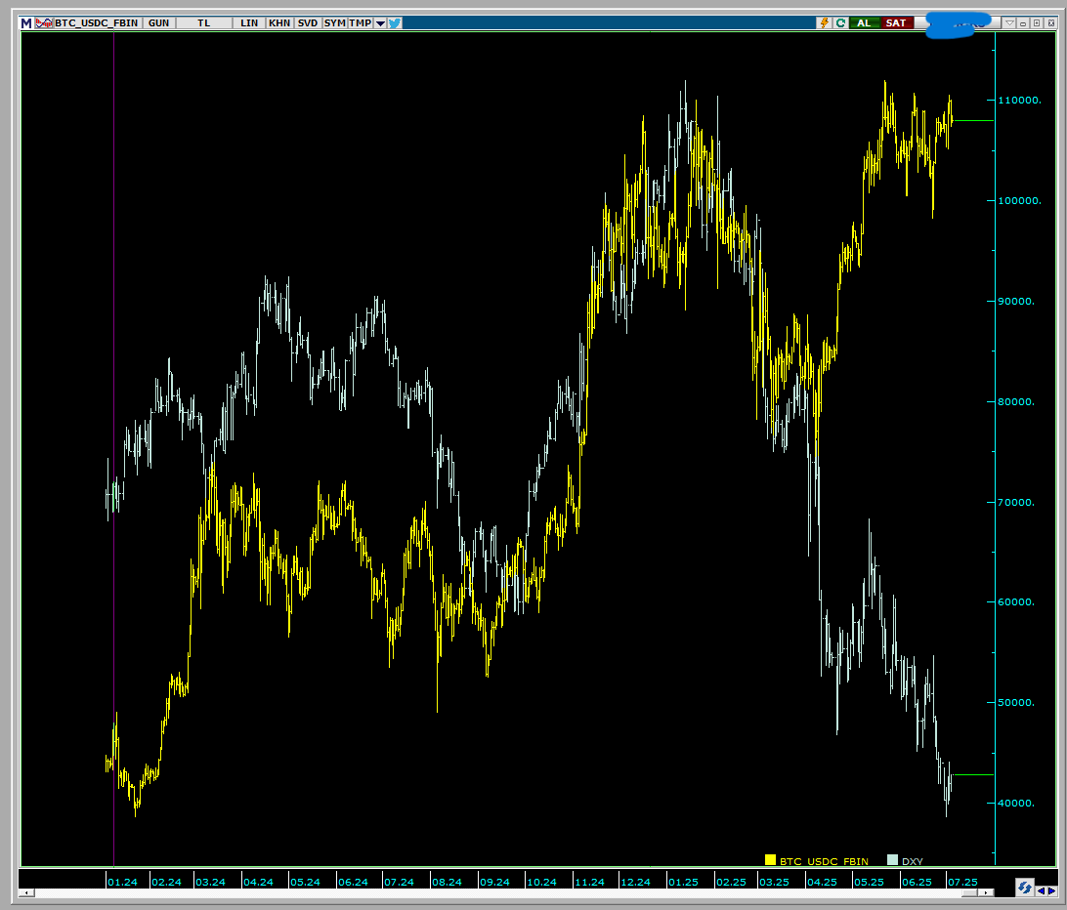Open the chart type candlestick icon
Screen dimensions: 1067x910
[x=44, y=22]
